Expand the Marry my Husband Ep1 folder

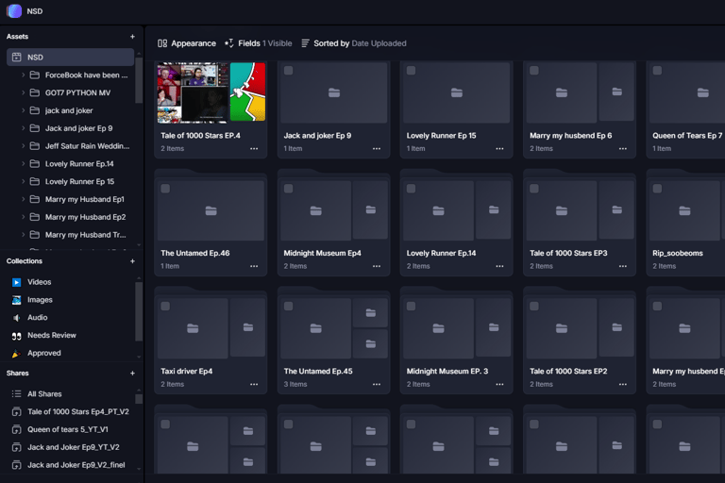[x=23, y=199]
